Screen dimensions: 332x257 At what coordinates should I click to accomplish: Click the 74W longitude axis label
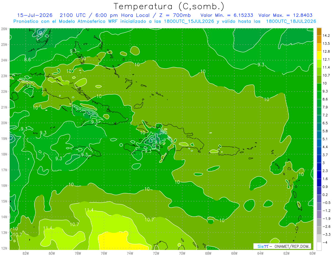[x=130, y=253]
